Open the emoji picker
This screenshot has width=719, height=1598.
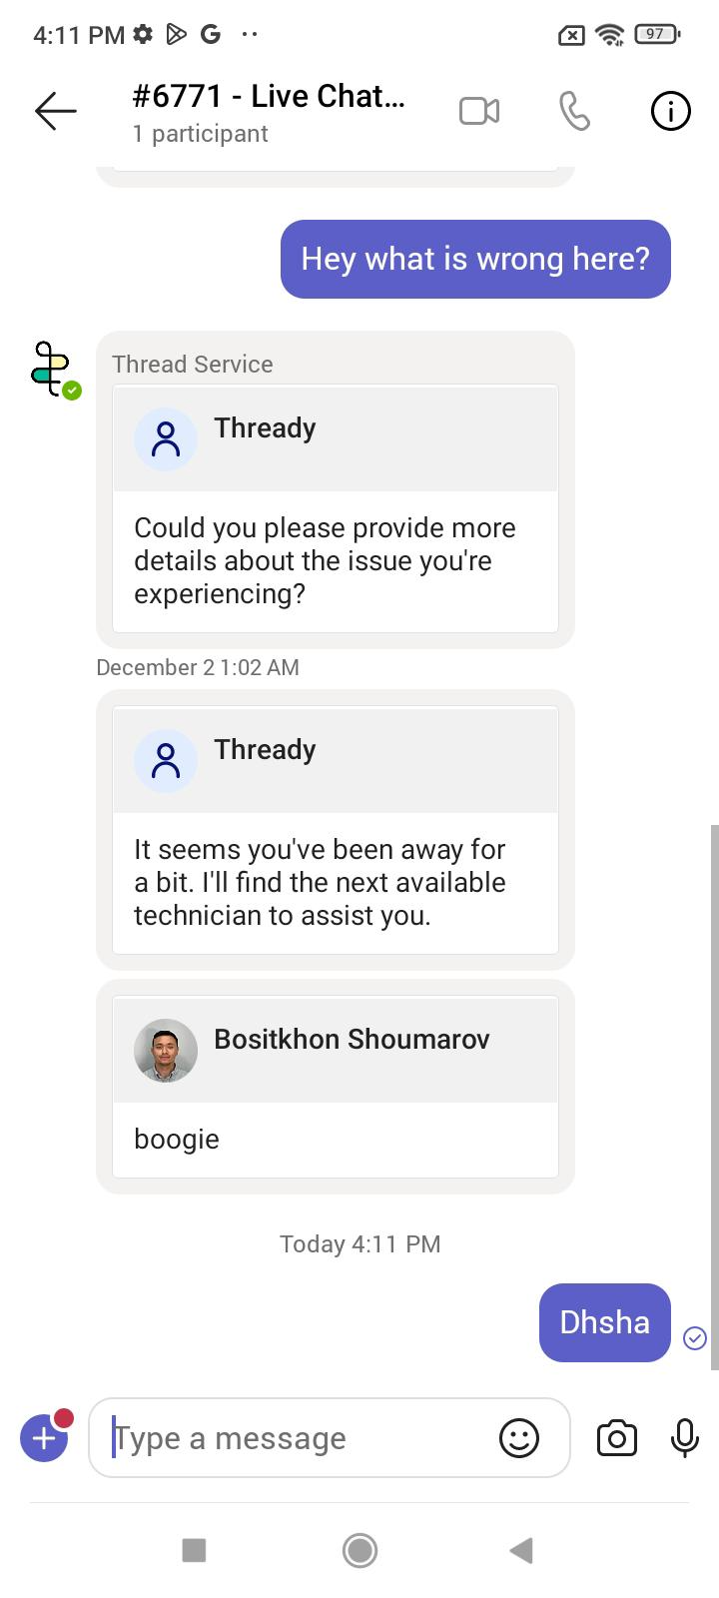(x=518, y=1438)
